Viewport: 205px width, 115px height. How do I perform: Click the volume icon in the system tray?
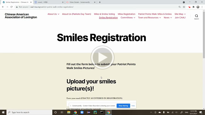tap(176, 112)
